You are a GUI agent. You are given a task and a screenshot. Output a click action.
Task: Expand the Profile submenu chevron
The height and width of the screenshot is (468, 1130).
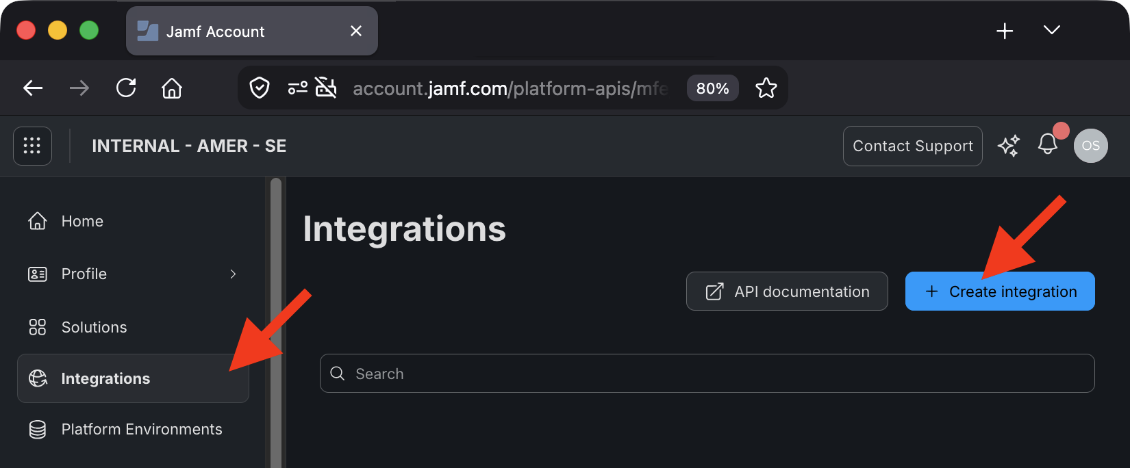point(233,274)
